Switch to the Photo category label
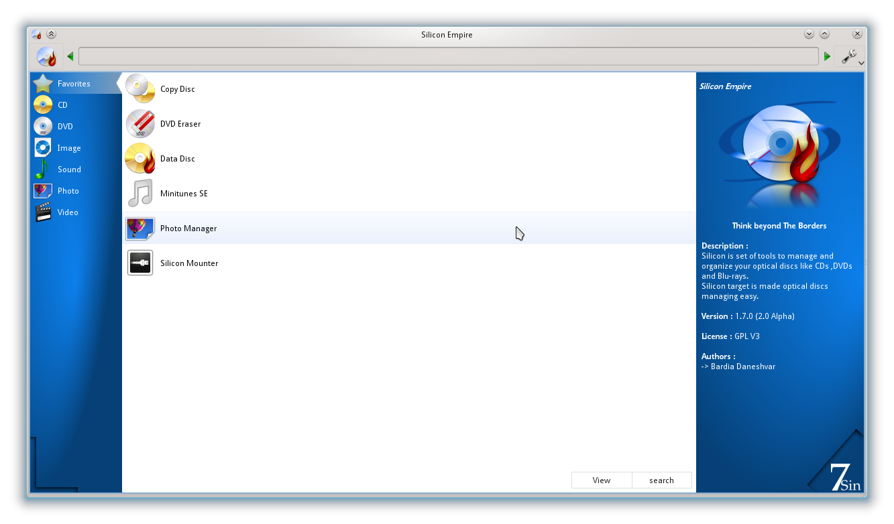The image size is (894, 524). [68, 191]
